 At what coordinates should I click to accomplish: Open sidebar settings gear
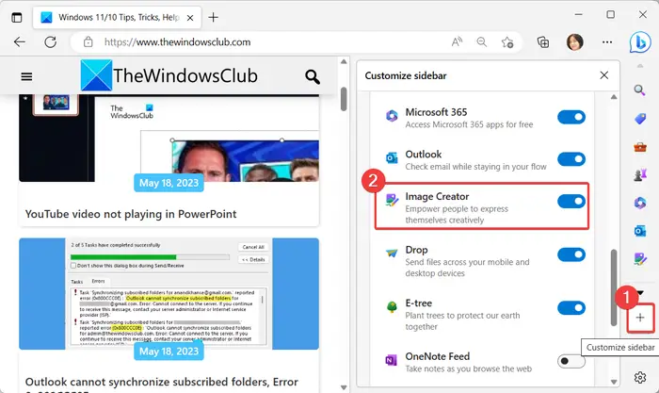click(639, 377)
